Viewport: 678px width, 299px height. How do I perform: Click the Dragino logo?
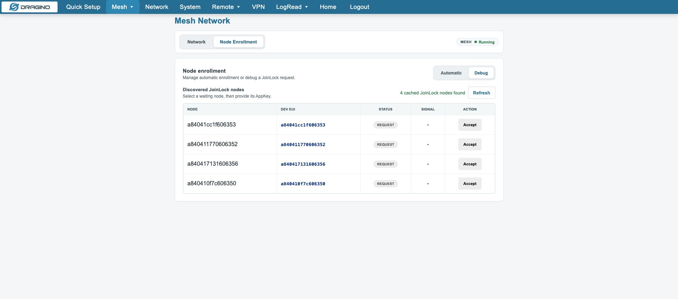tap(30, 7)
